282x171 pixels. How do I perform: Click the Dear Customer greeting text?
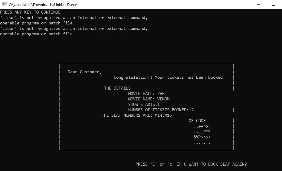tap(84, 72)
